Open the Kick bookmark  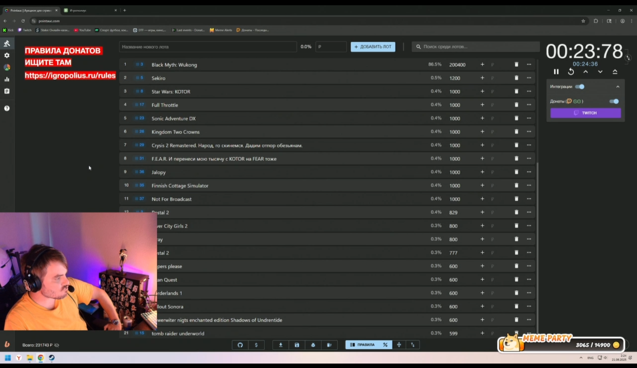8,30
